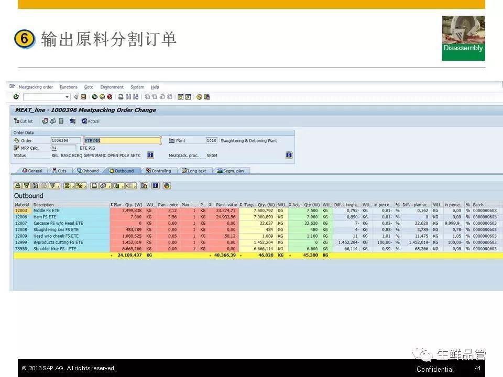Open the command field dropdown arrow
The height and width of the screenshot is (377, 503).
point(67,97)
